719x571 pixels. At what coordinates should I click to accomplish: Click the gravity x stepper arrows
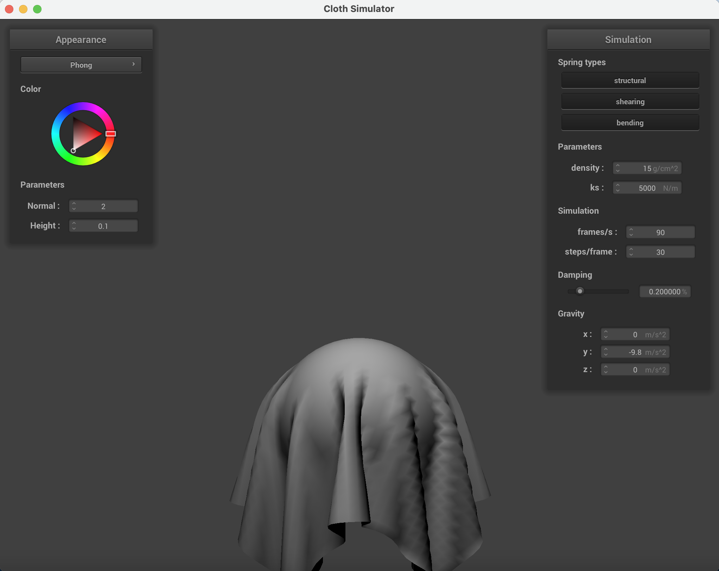(606, 334)
